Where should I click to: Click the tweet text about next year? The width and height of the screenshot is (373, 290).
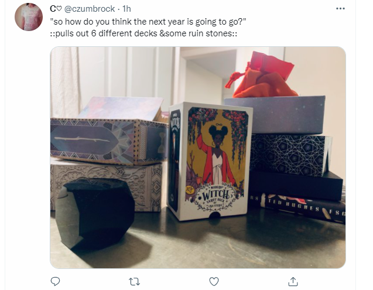pos(148,22)
